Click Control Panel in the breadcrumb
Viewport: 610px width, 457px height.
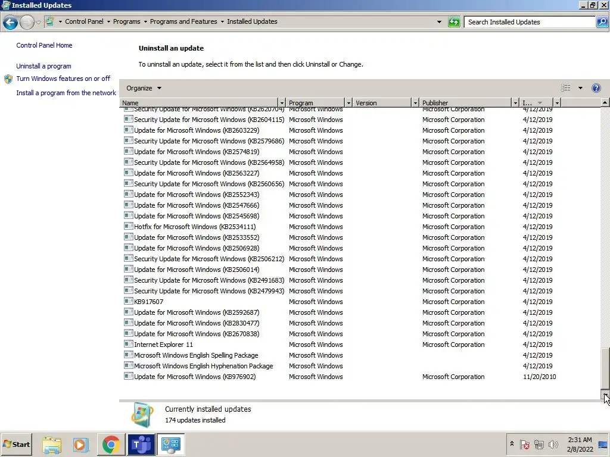[x=84, y=21]
